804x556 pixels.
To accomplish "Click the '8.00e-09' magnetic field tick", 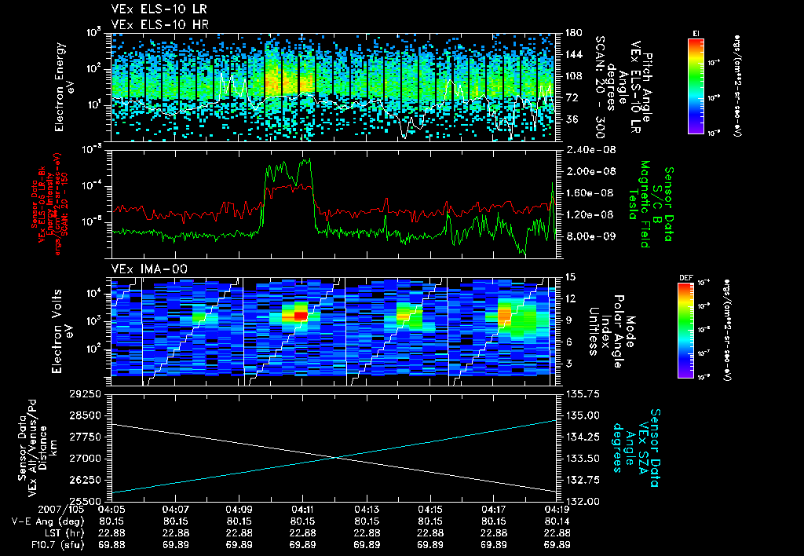I will pos(590,236).
